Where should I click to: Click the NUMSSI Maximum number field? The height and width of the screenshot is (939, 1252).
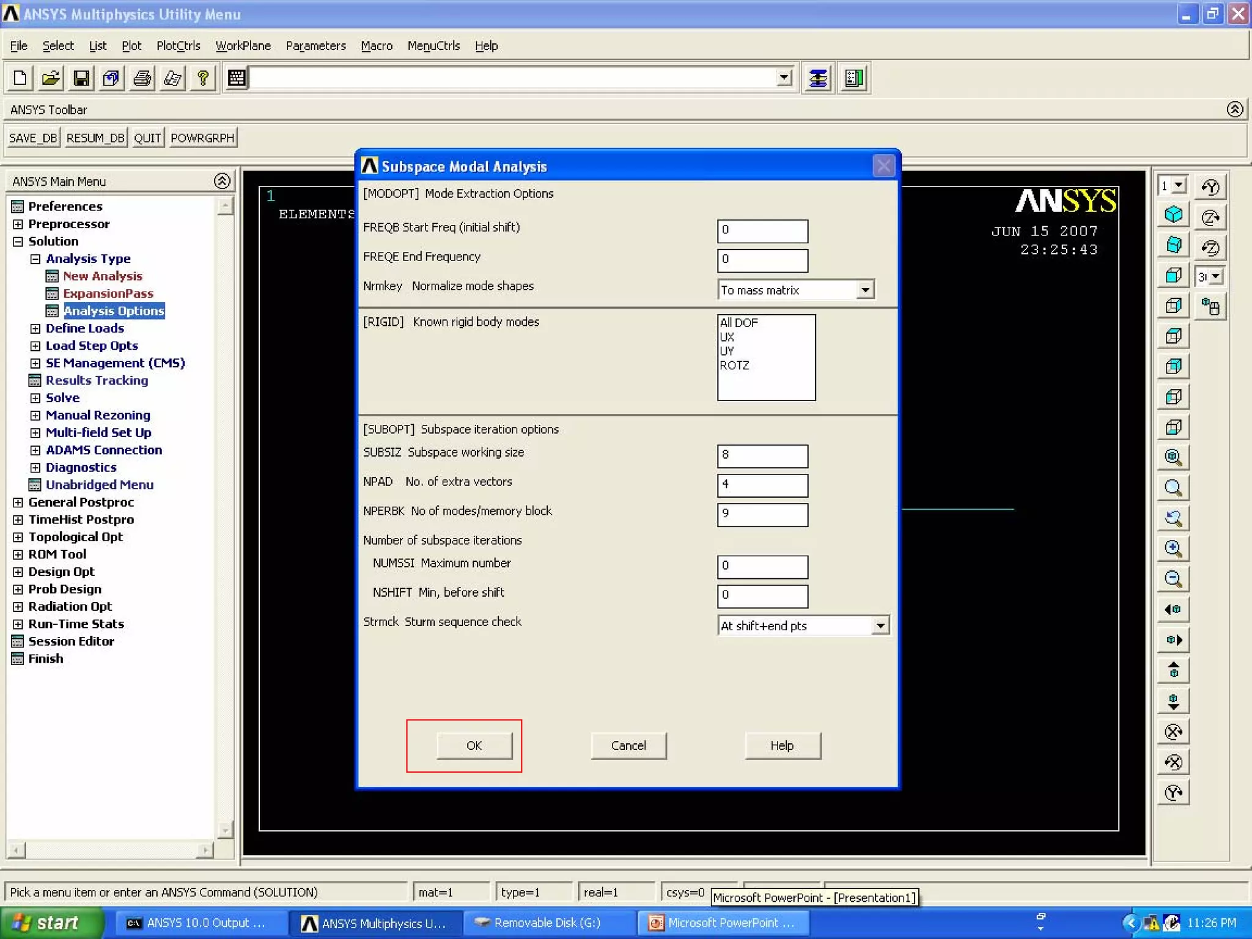pos(762,566)
